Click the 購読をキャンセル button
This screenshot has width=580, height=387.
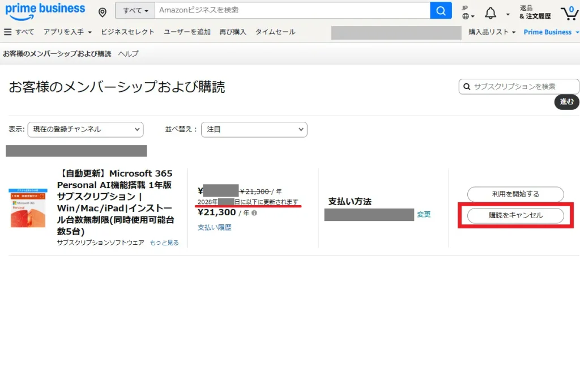pos(515,215)
